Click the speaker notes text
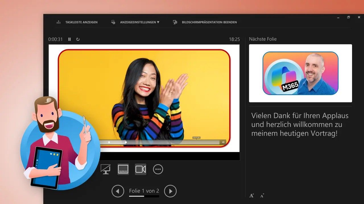Image resolution: width=364 pixels, height=204 pixels. [x=300, y=124]
